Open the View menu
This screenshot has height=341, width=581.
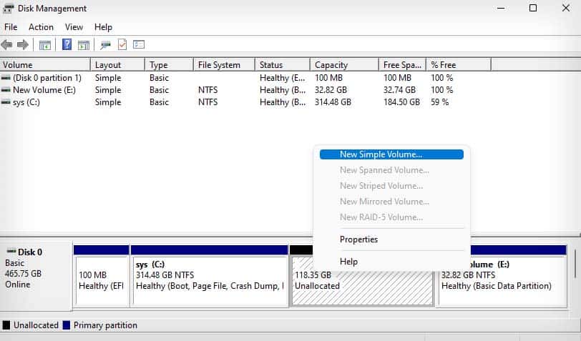[74, 27]
